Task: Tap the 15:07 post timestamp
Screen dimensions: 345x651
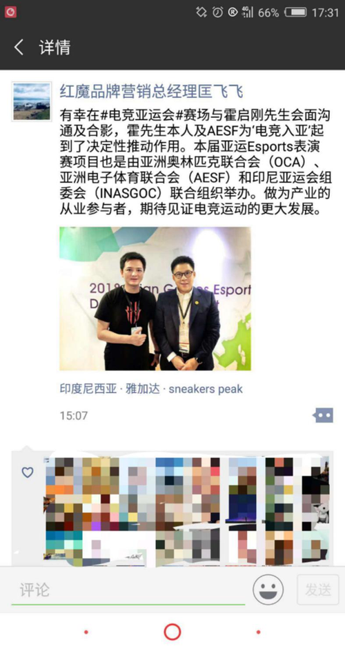Action: [x=73, y=416]
